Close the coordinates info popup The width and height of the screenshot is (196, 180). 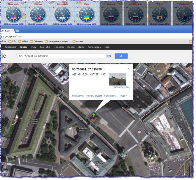(x=128, y=69)
